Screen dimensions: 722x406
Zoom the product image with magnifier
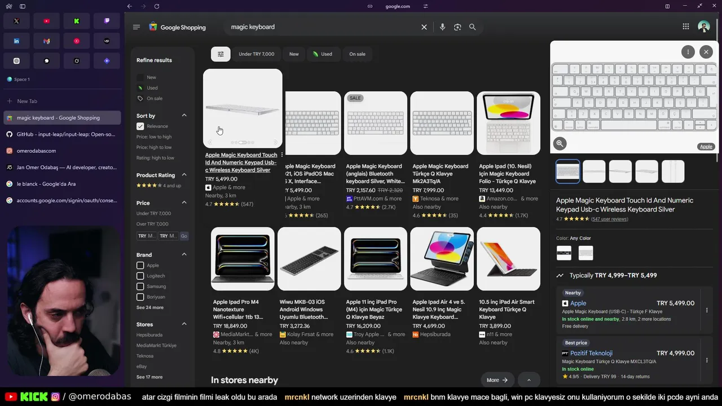click(x=560, y=143)
